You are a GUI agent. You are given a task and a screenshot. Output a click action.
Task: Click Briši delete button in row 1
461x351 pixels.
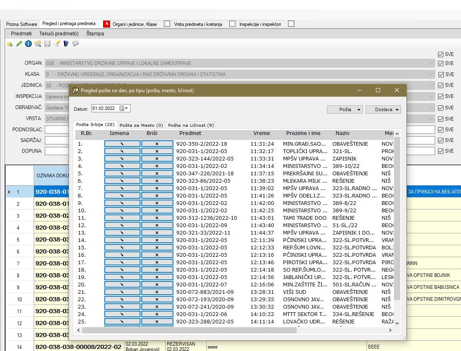pyautogui.click(x=157, y=144)
